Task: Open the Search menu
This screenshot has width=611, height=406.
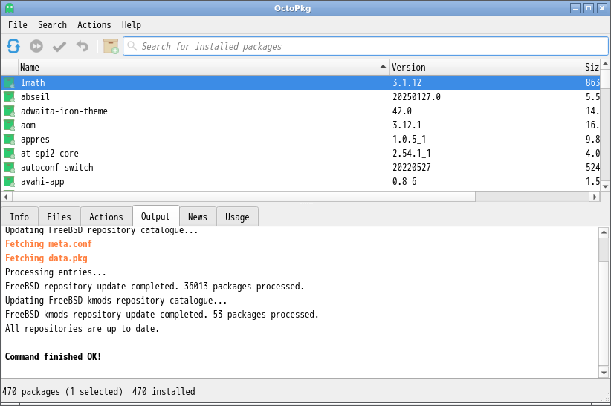Action: point(52,25)
